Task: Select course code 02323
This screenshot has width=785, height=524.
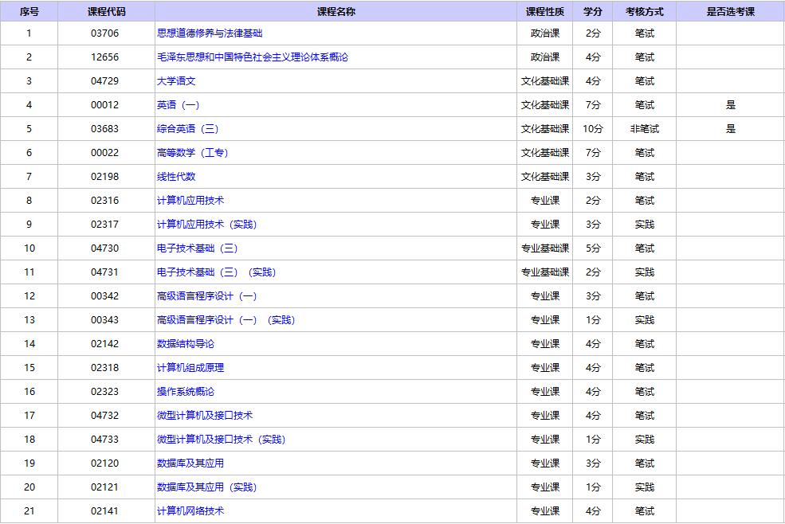Action: pos(105,391)
